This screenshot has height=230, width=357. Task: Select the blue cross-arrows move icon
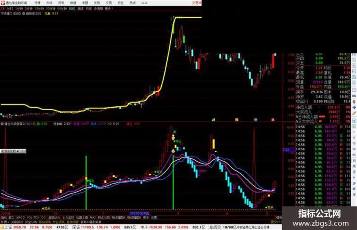[354, 107]
